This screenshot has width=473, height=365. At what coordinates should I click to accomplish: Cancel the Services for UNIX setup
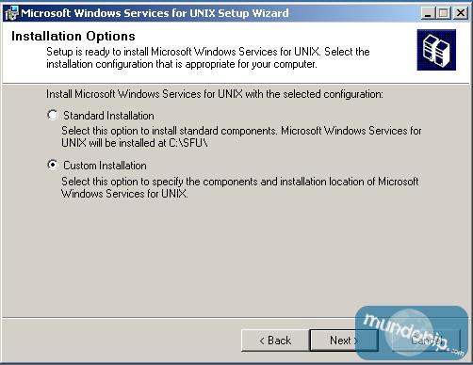pyautogui.click(x=427, y=341)
